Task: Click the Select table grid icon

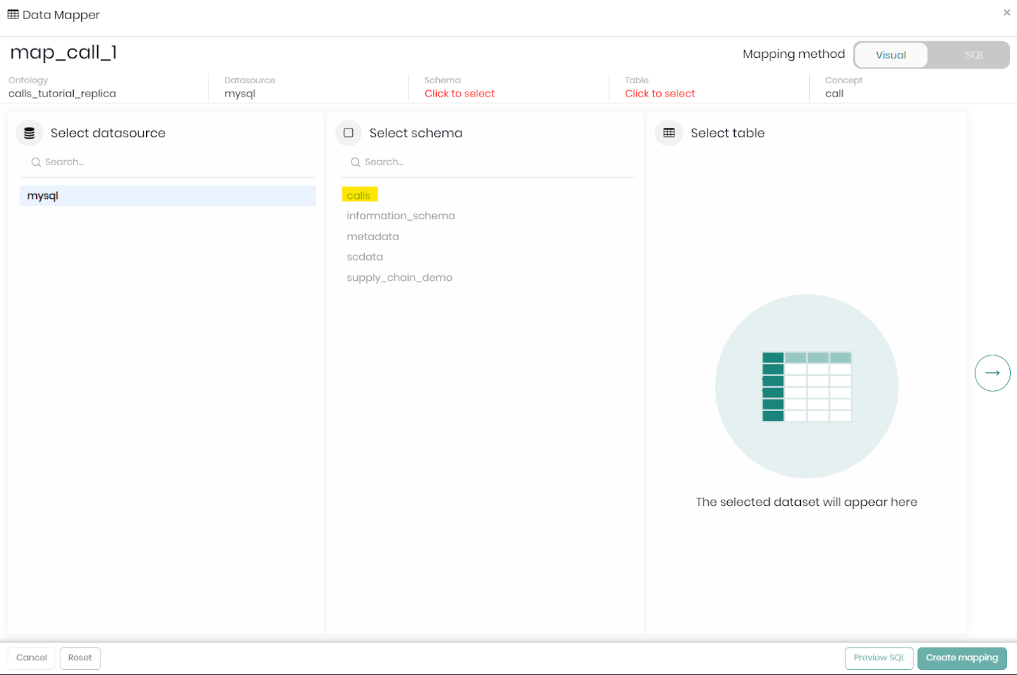Action: 669,133
